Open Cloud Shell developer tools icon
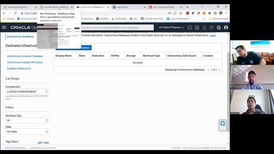274x154 pixels. [190, 27]
